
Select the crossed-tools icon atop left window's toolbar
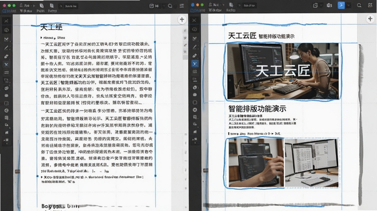[x=6, y=21]
